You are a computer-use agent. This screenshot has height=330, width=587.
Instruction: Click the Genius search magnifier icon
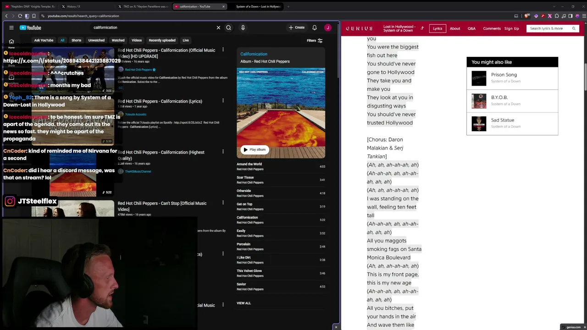(573, 28)
